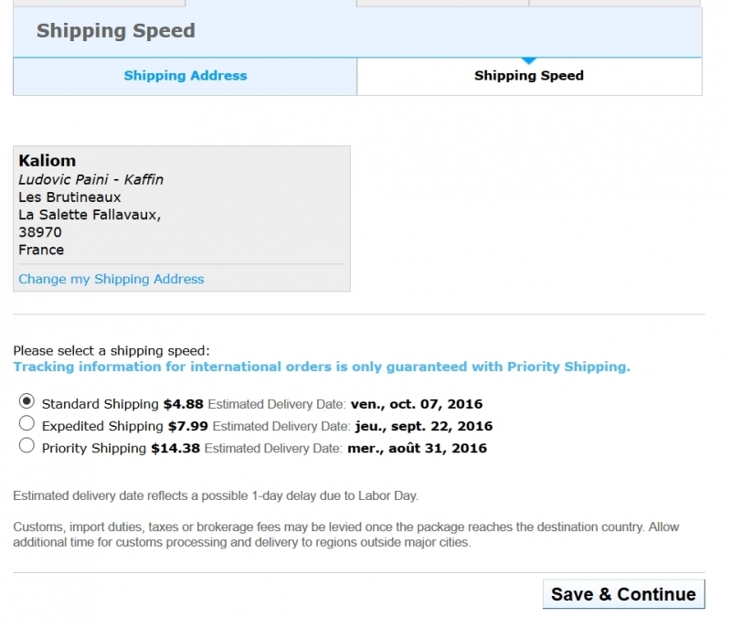Click the Change my Shipping Address link

(x=111, y=279)
